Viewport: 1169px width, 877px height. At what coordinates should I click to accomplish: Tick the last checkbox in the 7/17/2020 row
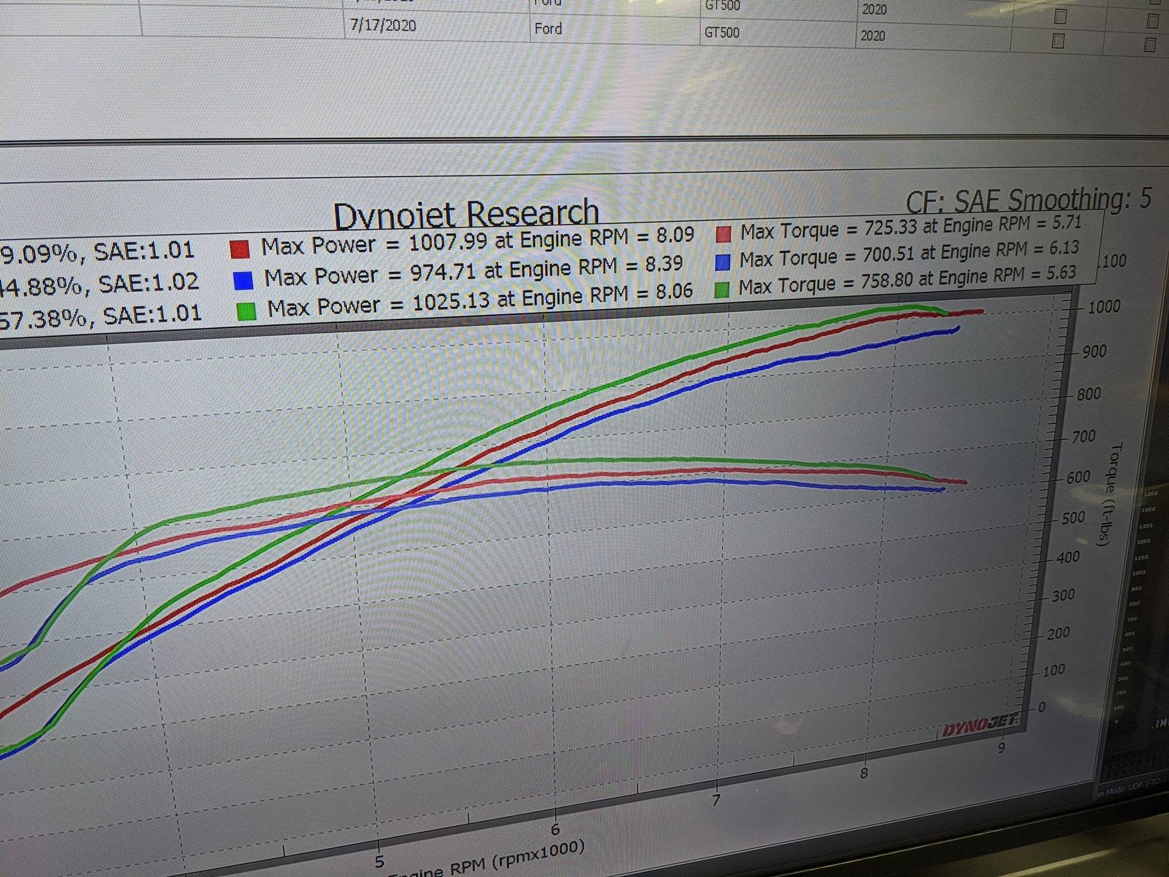click(x=1149, y=45)
